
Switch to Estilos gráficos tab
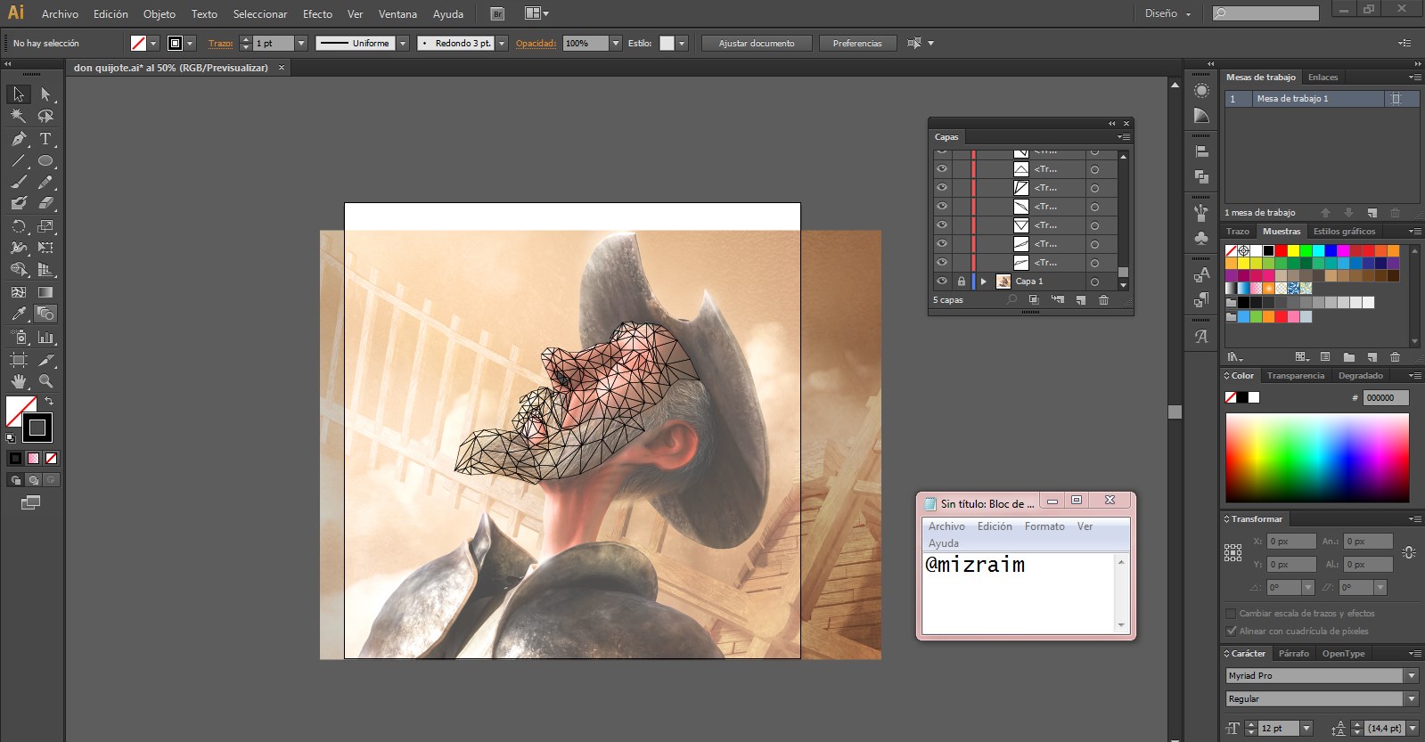tap(1344, 232)
